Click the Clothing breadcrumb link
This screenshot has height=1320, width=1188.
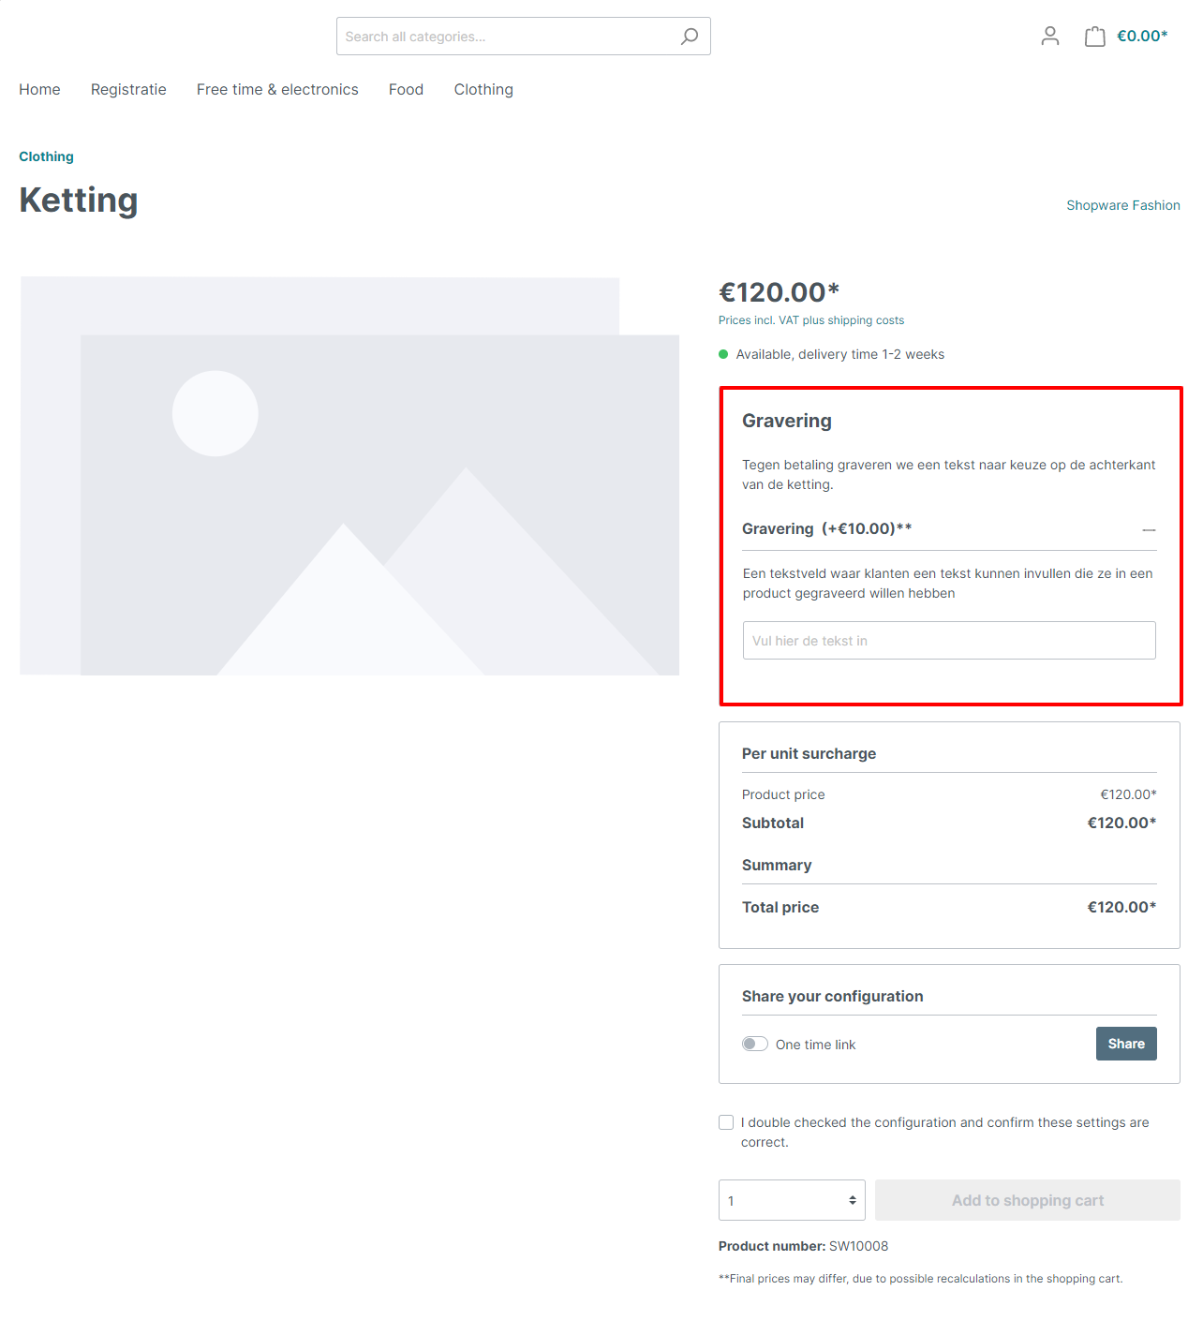(46, 156)
